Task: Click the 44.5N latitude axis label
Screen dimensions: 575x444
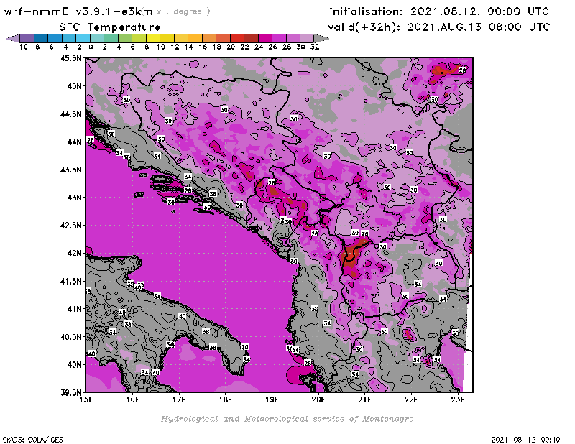Action: coord(70,114)
